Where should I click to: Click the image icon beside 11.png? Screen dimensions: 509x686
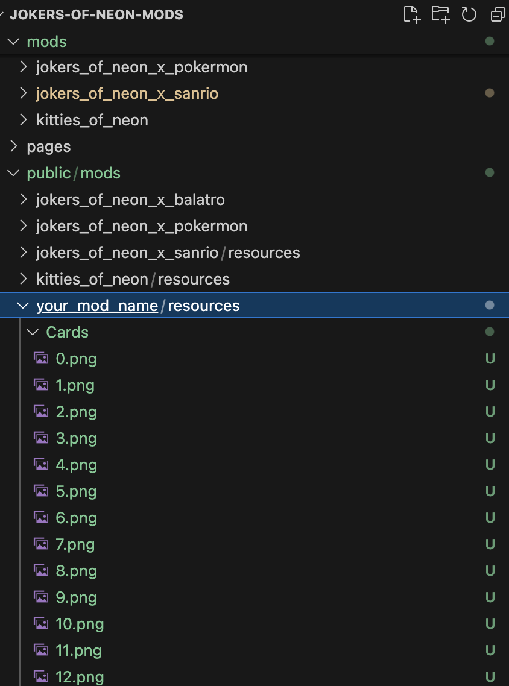click(41, 650)
